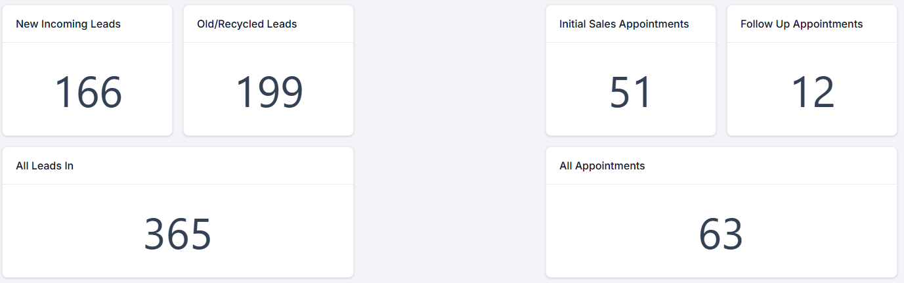
Task: Click the Initial Sales Appointments title
Action: click(624, 24)
